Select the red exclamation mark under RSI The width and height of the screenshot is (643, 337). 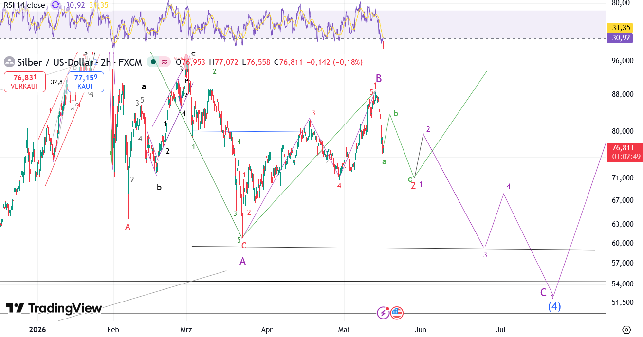pyautogui.click(x=384, y=45)
